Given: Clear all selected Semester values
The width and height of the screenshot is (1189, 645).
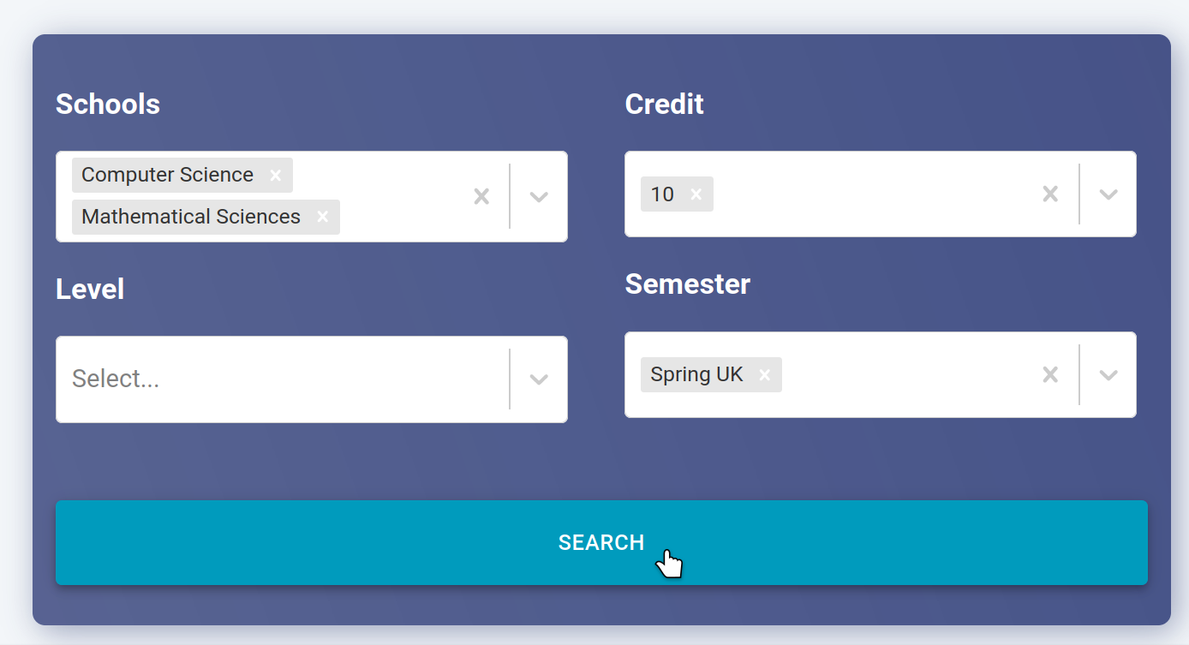Looking at the screenshot, I should coord(1050,374).
